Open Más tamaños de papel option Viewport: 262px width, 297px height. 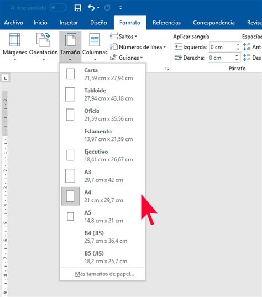click(102, 274)
